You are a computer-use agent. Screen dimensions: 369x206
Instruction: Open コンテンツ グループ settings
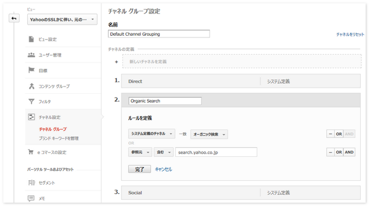coord(54,87)
